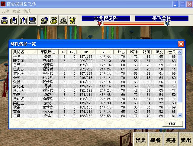Click the list scrollbar down arrow
This screenshot has height=146, width=193.
click(x=180, y=115)
